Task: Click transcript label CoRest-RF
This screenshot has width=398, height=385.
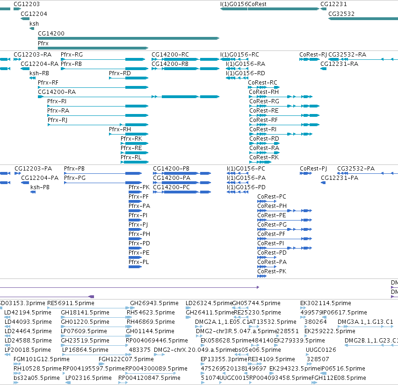Action: point(263,120)
